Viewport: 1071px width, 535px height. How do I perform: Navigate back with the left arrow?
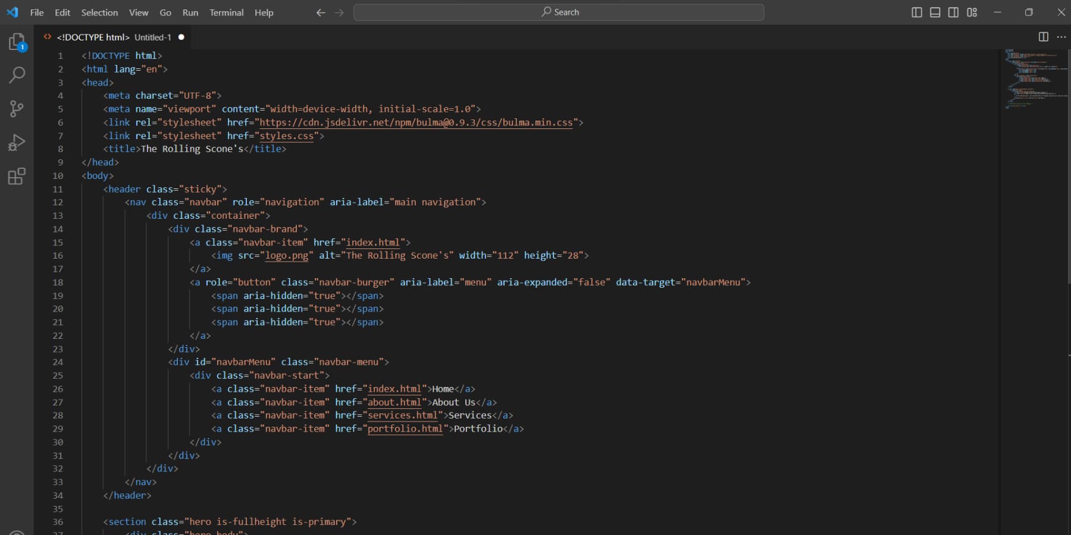point(321,12)
